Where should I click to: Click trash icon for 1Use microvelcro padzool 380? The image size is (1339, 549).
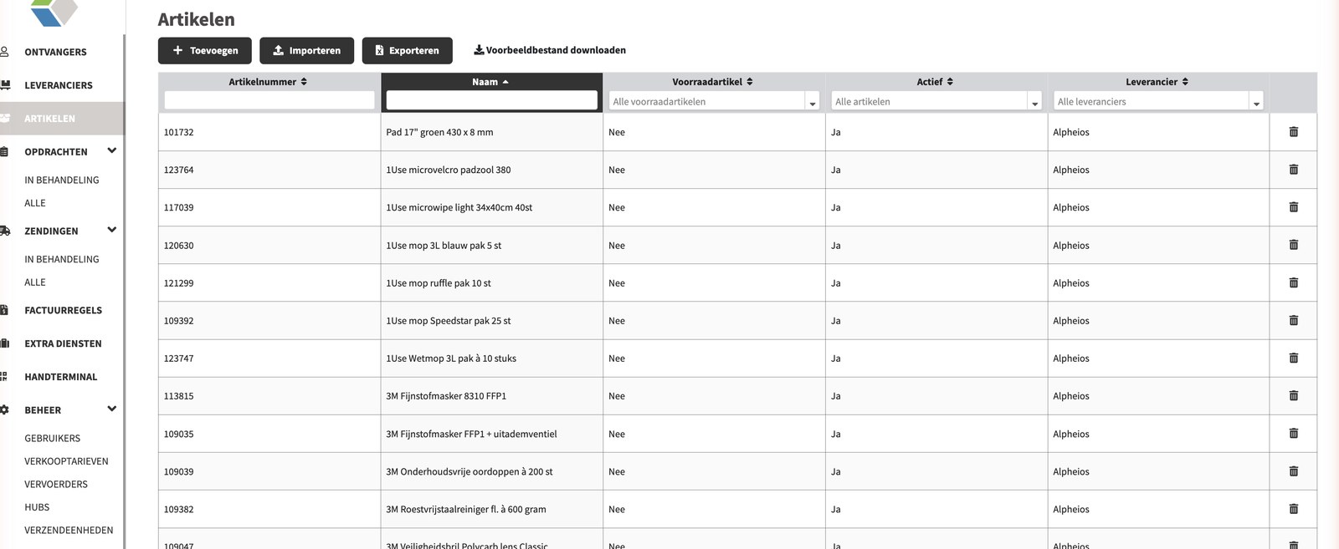[x=1293, y=170]
